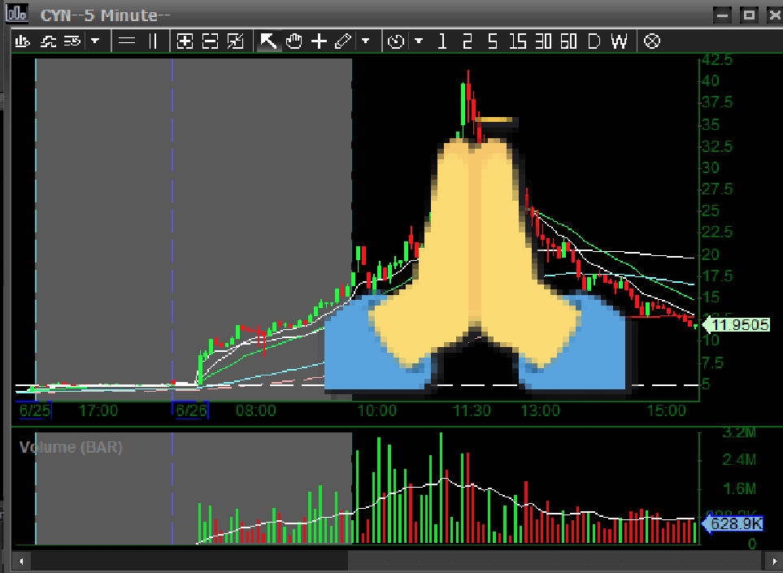This screenshot has height=573, width=783.
Task: Select the horizontal line drawing tool
Action: pos(127,41)
